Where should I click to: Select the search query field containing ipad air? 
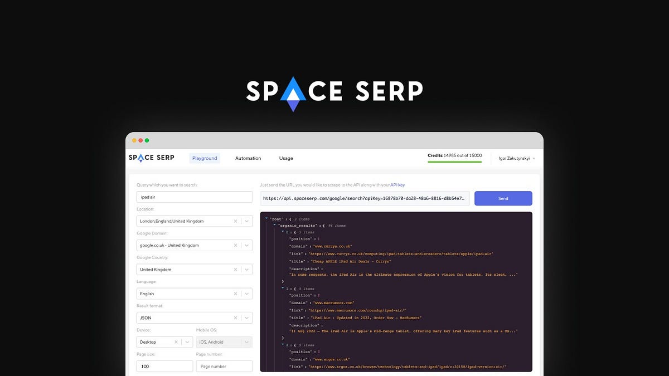point(194,197)
